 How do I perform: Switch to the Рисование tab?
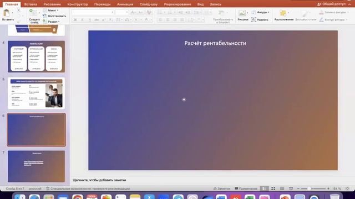(52, 4)
